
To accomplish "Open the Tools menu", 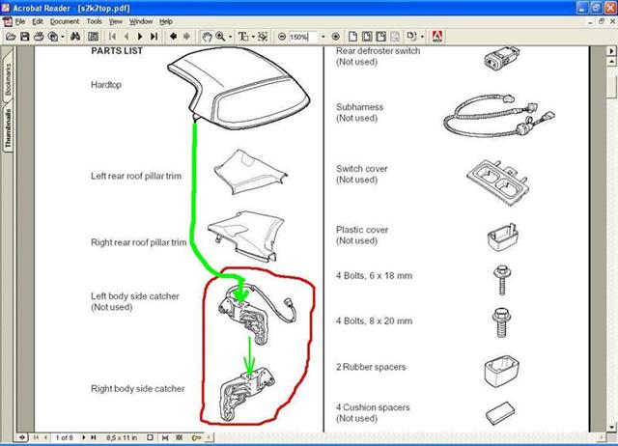I will pyautogui.click(x=95, y=21).
